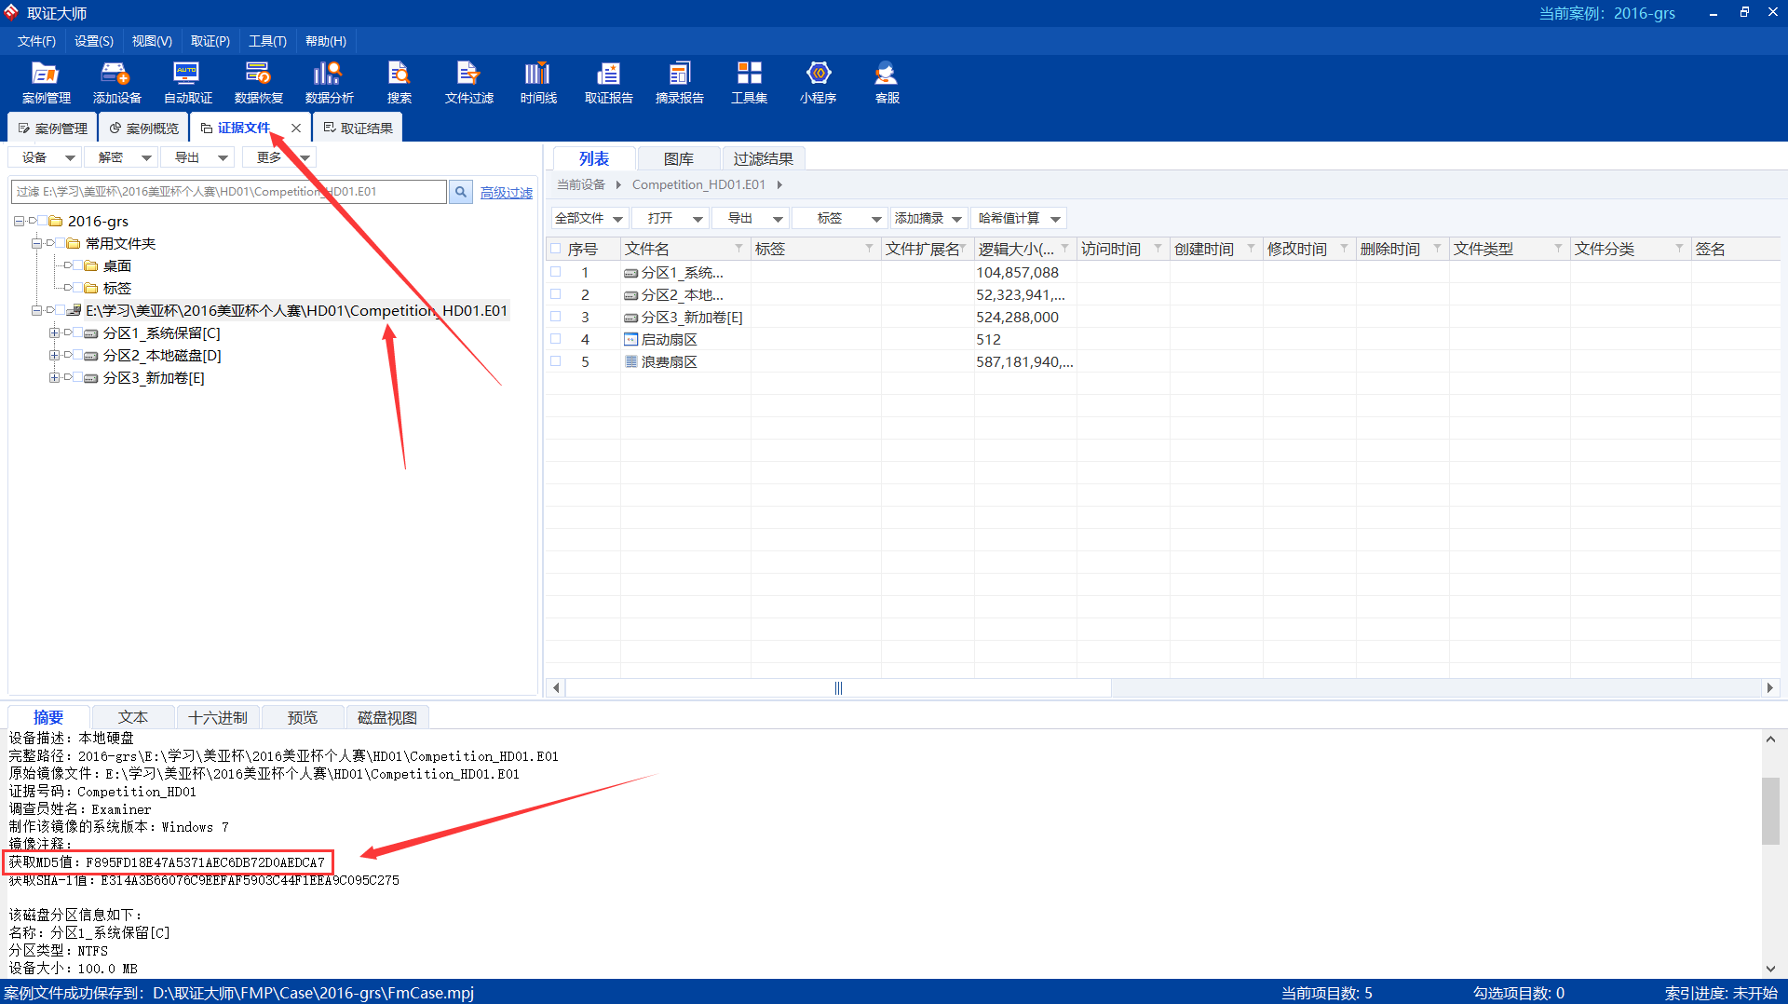Open 取证报告 icon
Image resolution: width=1788 pixels, height=1004 pixels.
click(608, 82)
